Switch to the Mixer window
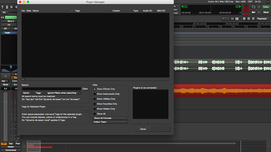This screenshot has width=271, height=152. (266, 12)
